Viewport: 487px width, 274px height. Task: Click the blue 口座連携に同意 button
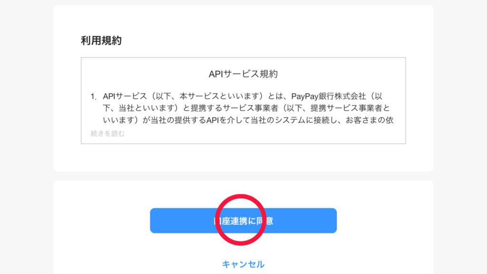[243, 221]
